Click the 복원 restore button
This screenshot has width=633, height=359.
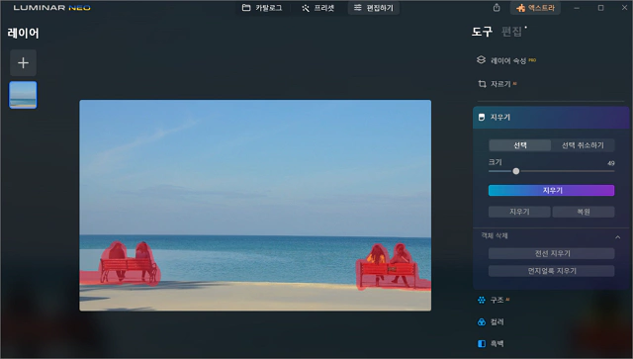pyautogui.click(x=584, y=212)
